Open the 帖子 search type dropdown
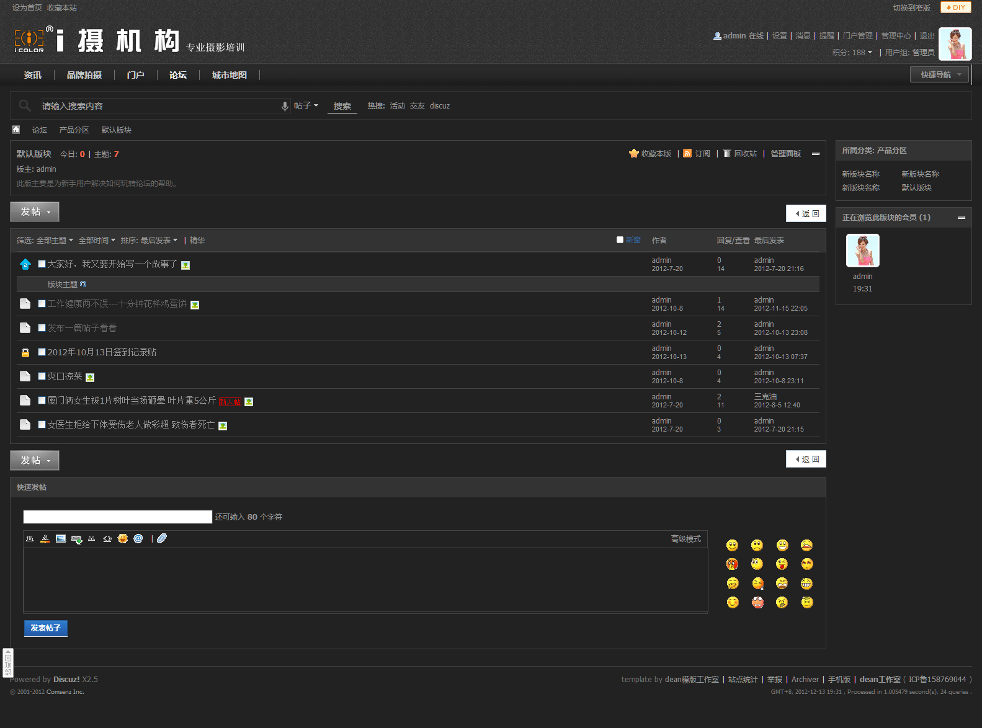 [306, 106]
